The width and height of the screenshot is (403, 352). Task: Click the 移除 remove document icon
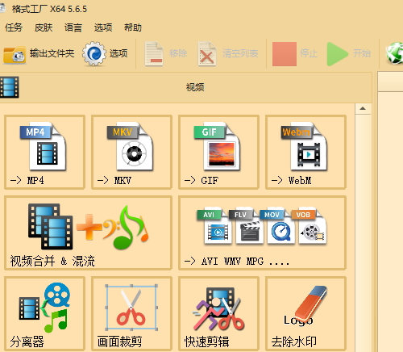click(x=154, y=54)
